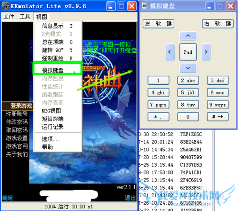Click the 确定 soft key label
Image resolution: width=238 pixels, height=211 pixels.
8,198
